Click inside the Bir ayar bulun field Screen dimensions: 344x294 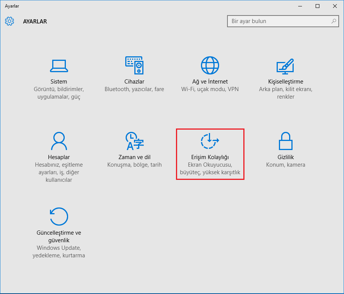tap(272, 21)
